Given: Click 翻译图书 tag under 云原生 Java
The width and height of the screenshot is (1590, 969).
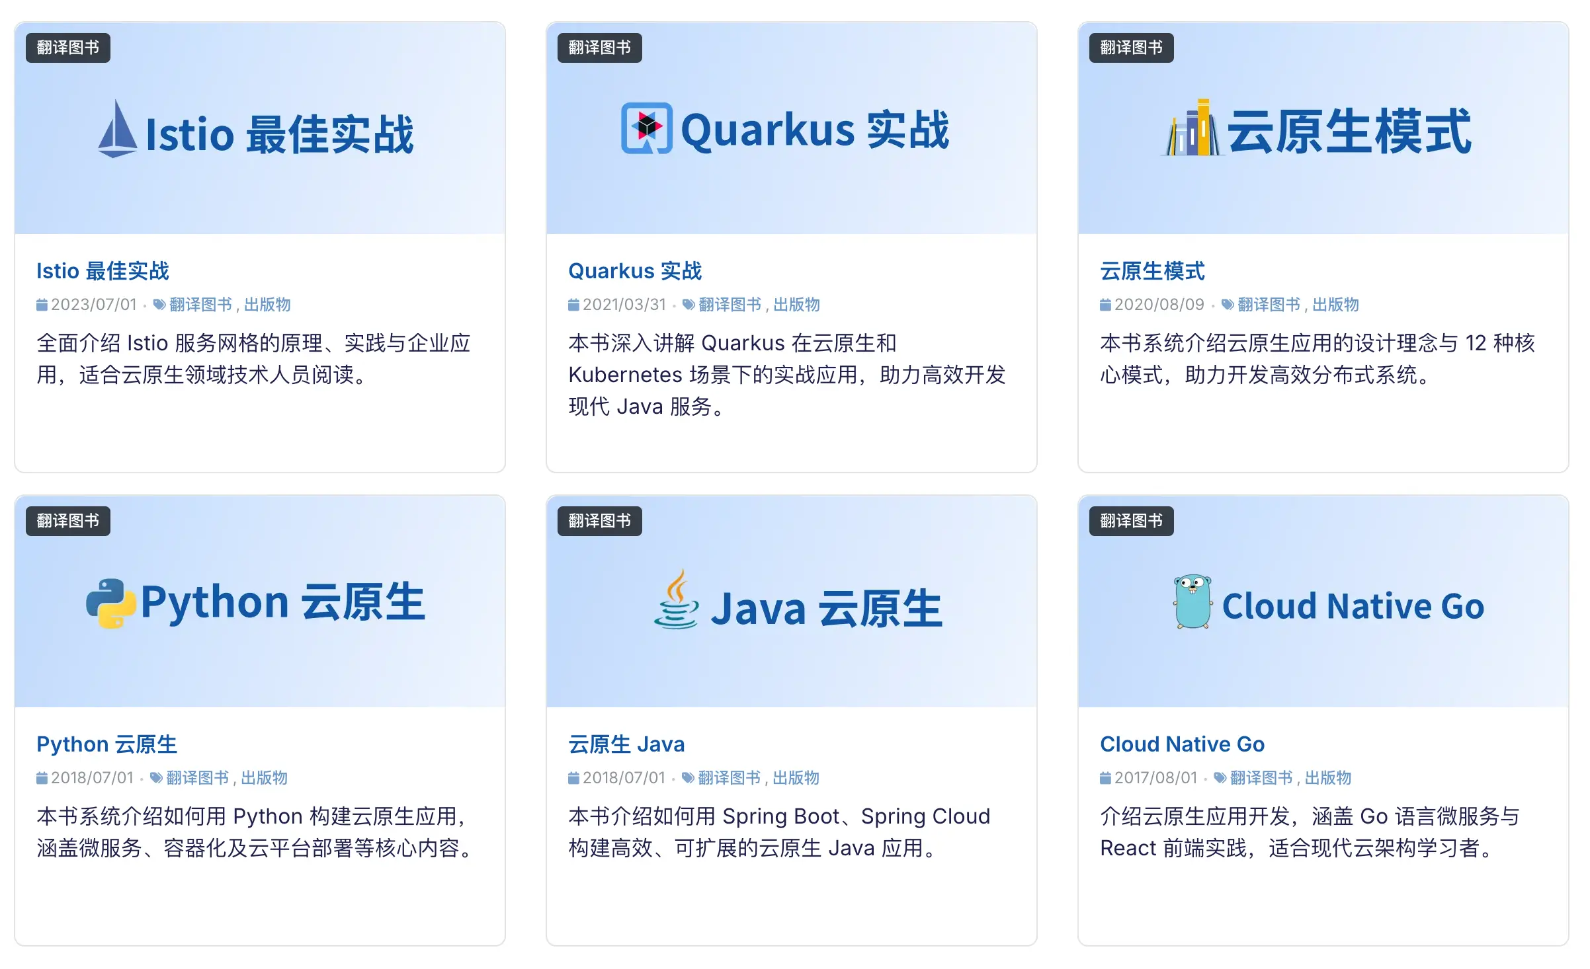Looking at the screenshot, I should click(729, 778).
